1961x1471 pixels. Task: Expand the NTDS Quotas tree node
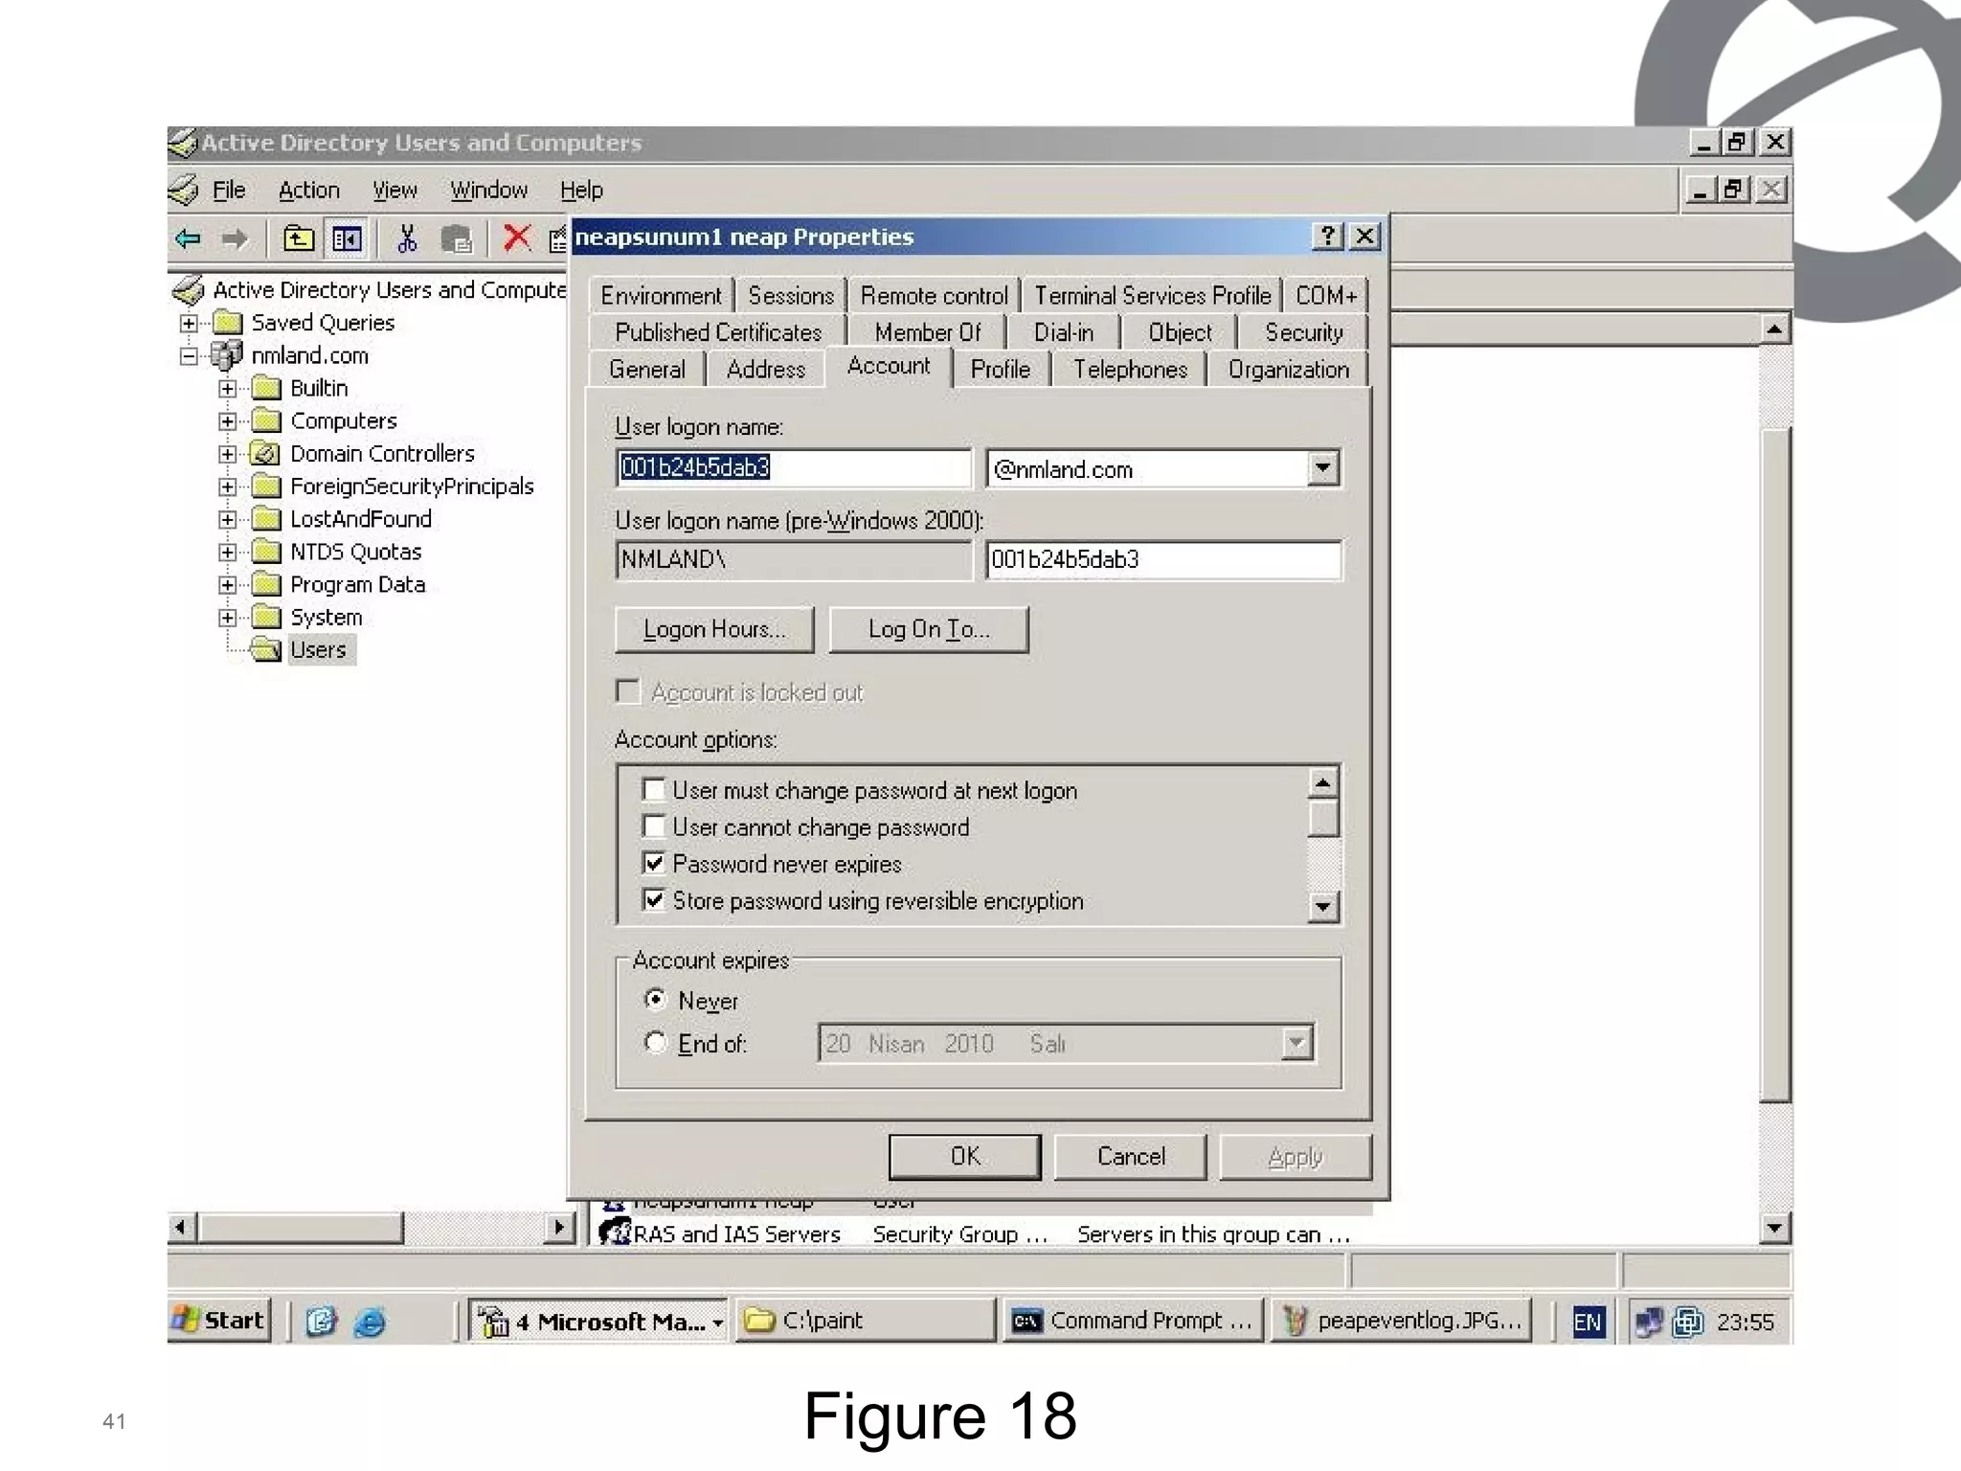point(227,553)
